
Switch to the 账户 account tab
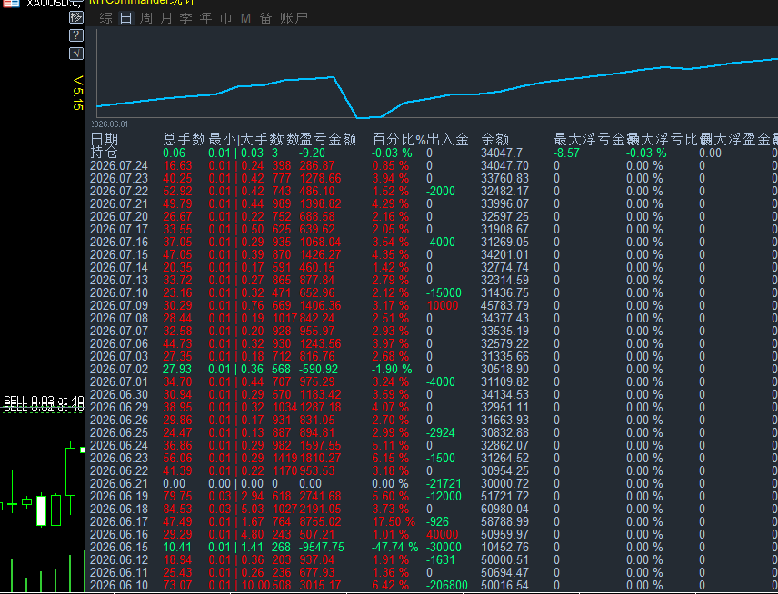(x=294, y=18)
